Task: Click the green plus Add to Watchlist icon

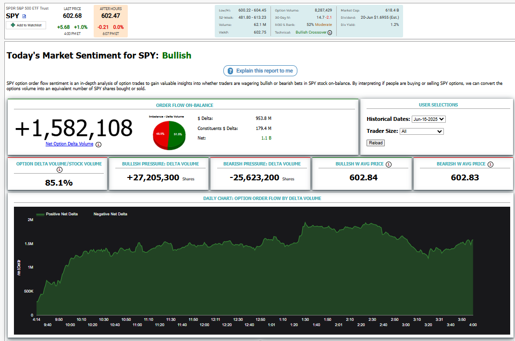Action: click(x=13, y=25)
